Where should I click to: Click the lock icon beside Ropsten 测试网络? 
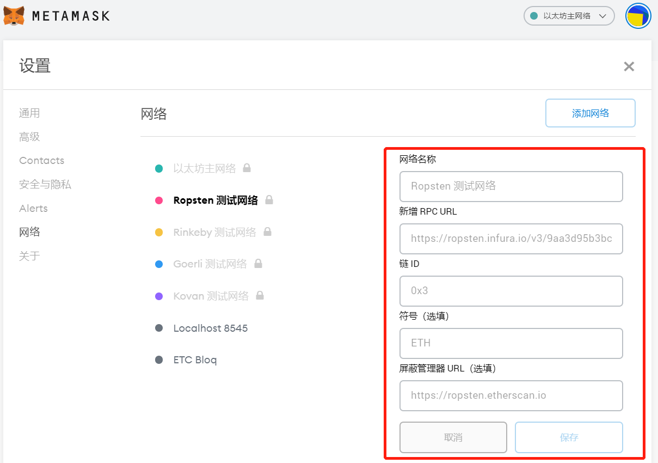tap(269, 200)
